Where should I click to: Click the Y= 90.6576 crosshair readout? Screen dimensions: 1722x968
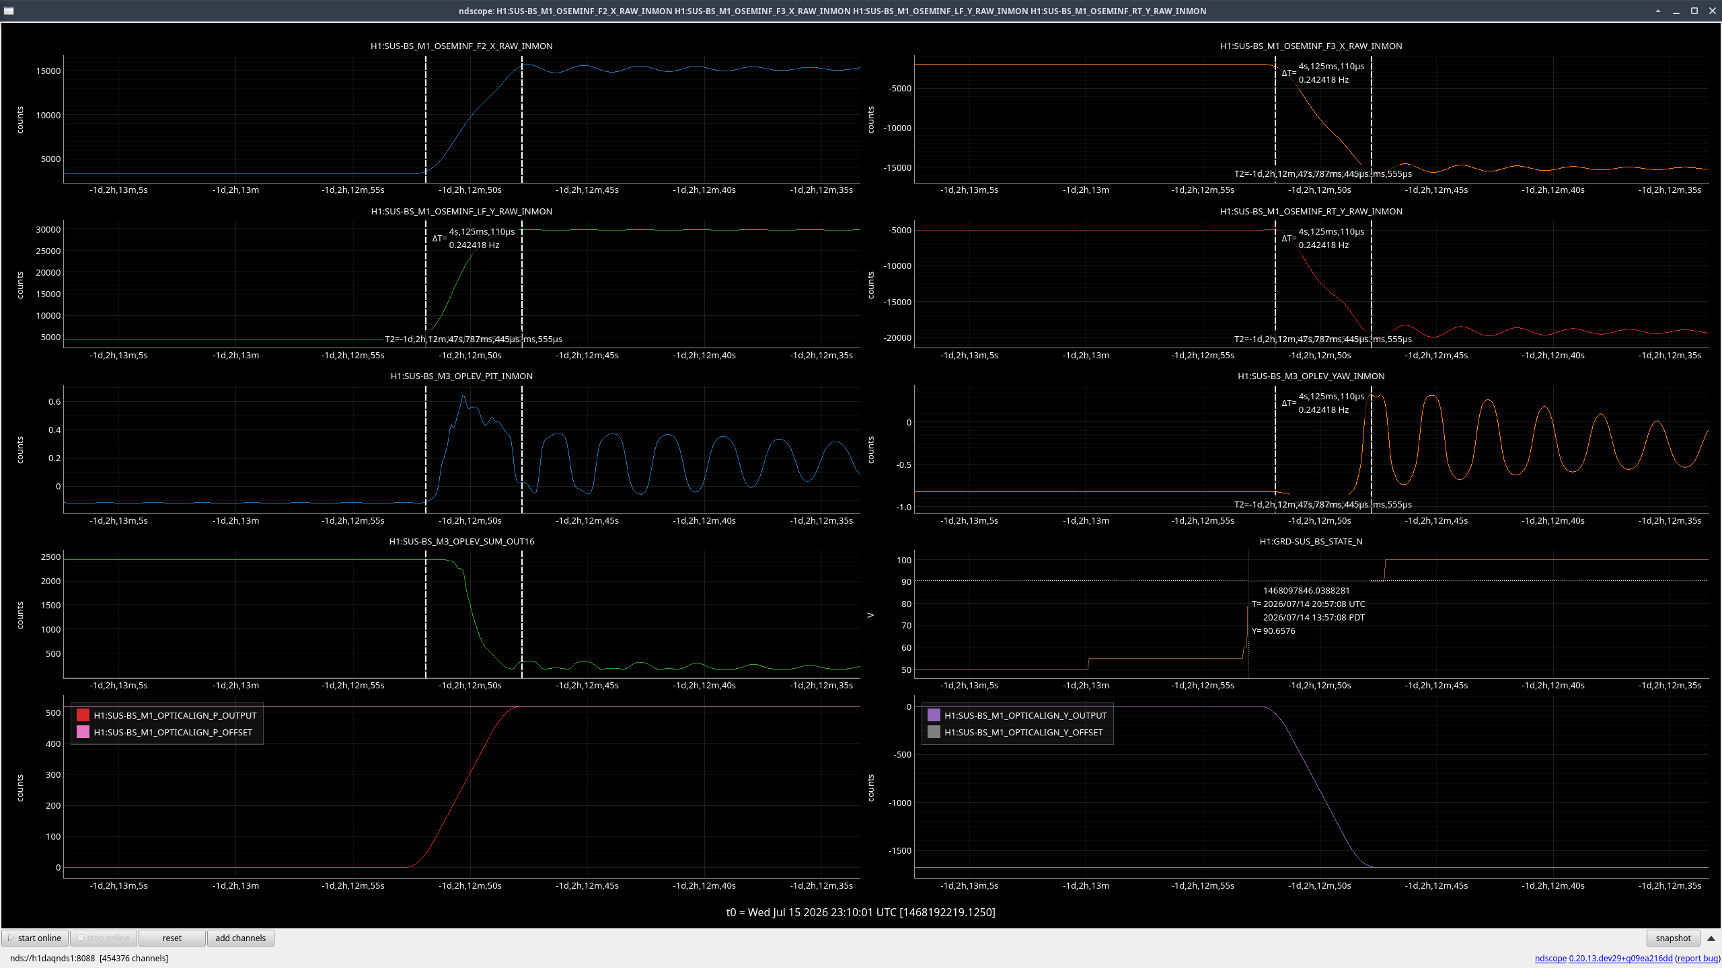[1273, 631]
